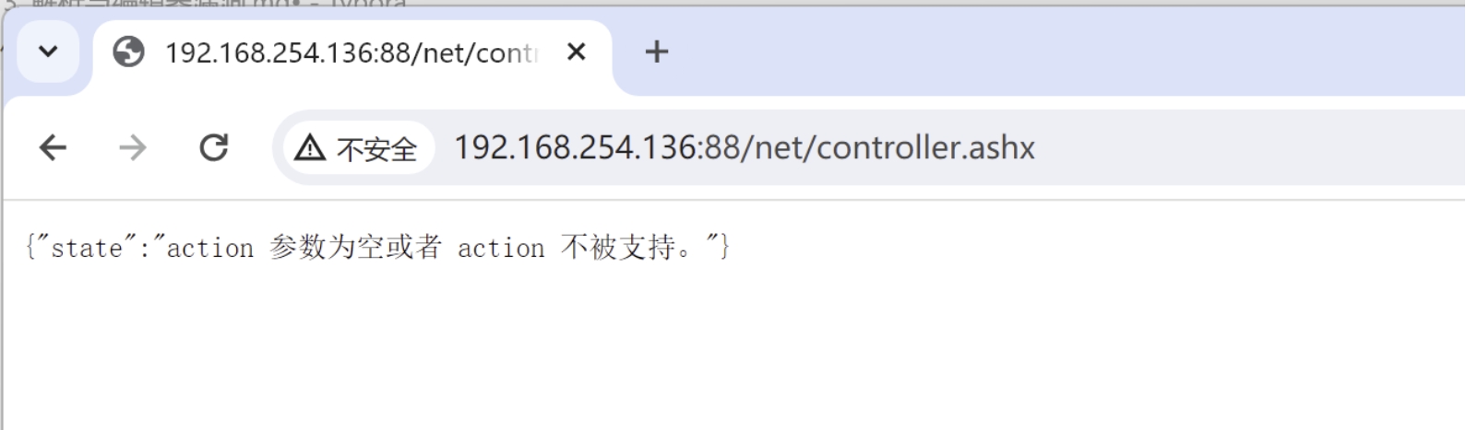Open the tab search chevron dropdown
Viewport: 1466px width, 430px height.
(48, 52)
